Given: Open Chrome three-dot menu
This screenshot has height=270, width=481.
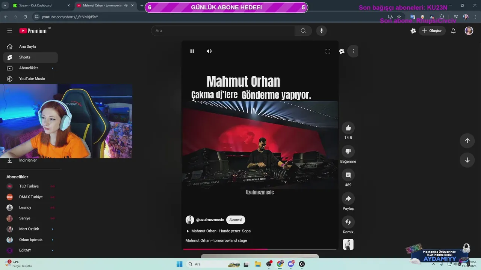Looking at the screenshot, I should click(x=476, y=17).
